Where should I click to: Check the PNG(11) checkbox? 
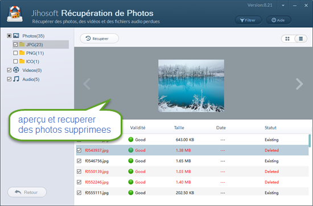pos(15,53)
